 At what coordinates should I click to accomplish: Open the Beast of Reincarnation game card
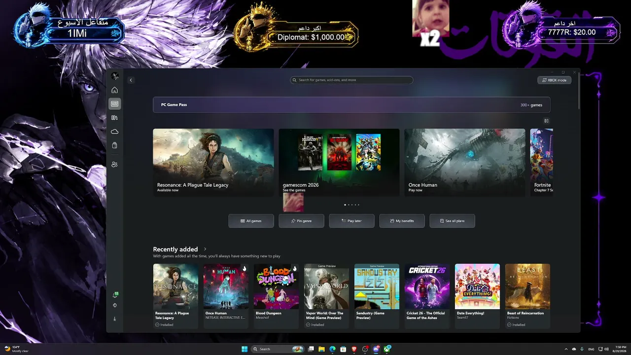coord(527,296)
